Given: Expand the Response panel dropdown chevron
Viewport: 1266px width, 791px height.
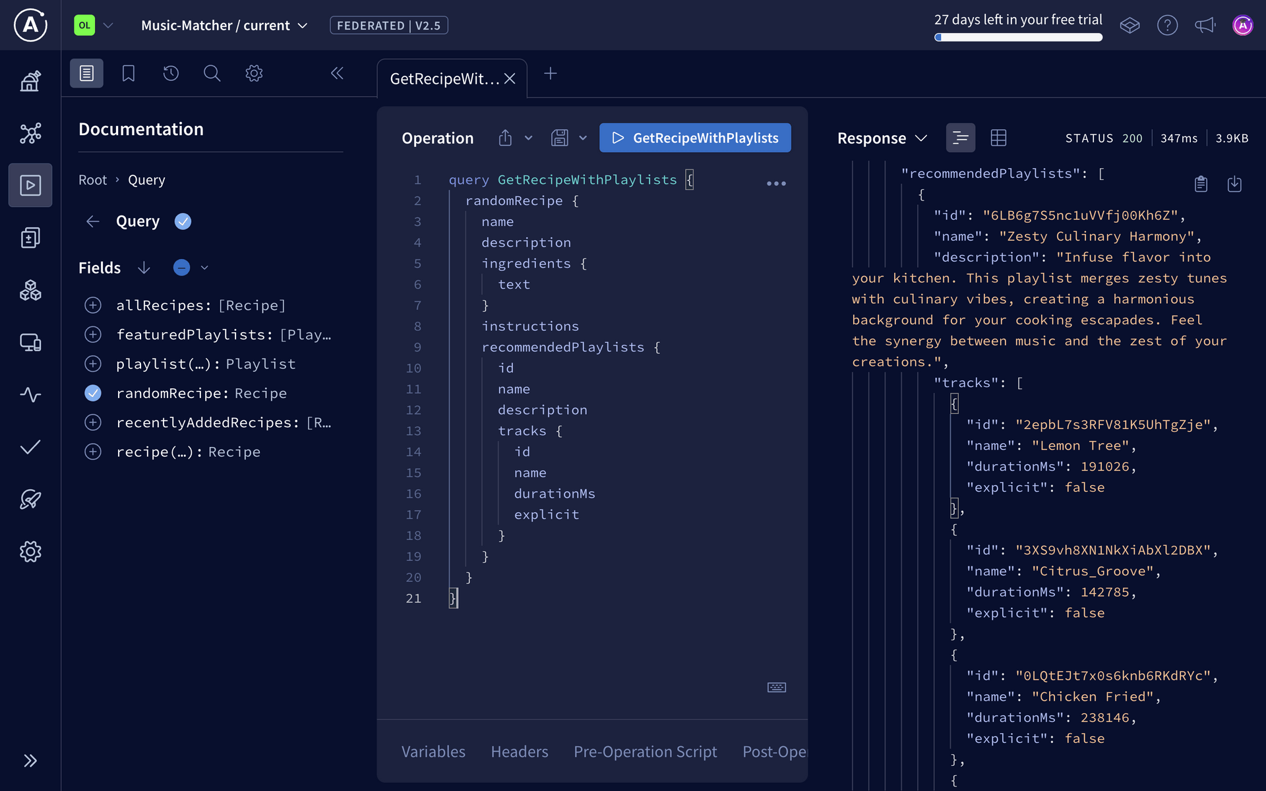Looking at the screenshot, I should click(x=921, y=138).
